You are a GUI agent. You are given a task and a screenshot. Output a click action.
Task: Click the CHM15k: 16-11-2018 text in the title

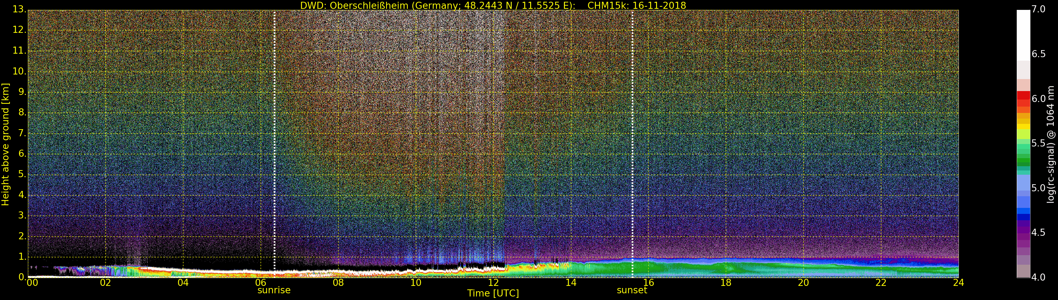637,5
